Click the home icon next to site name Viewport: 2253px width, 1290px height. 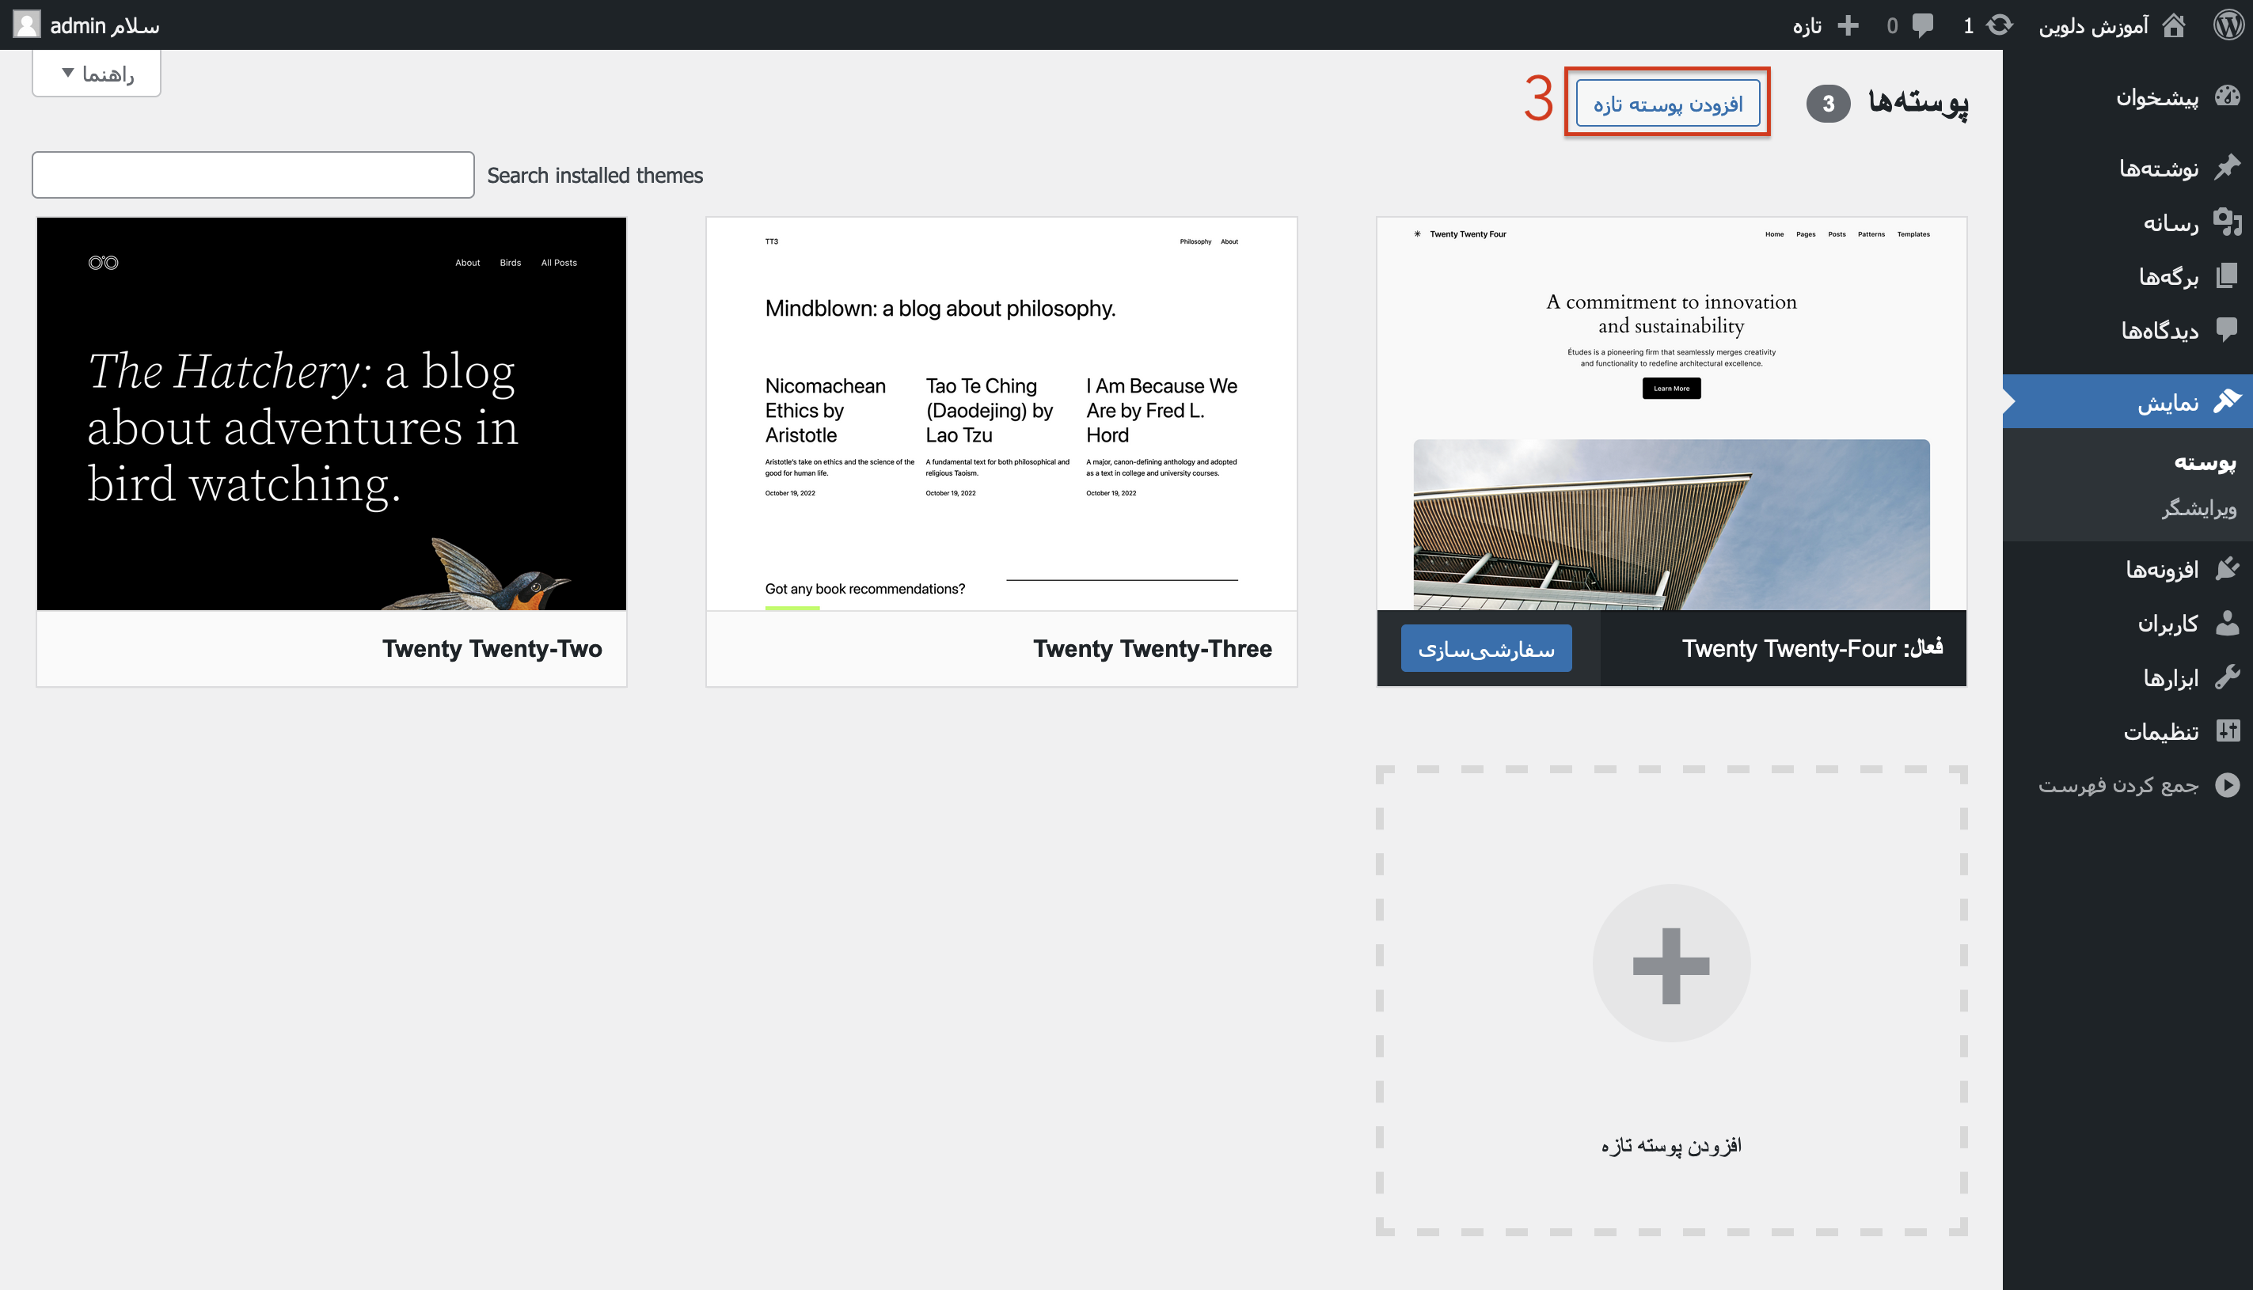pyautogui.click(x=2173, y=25)
